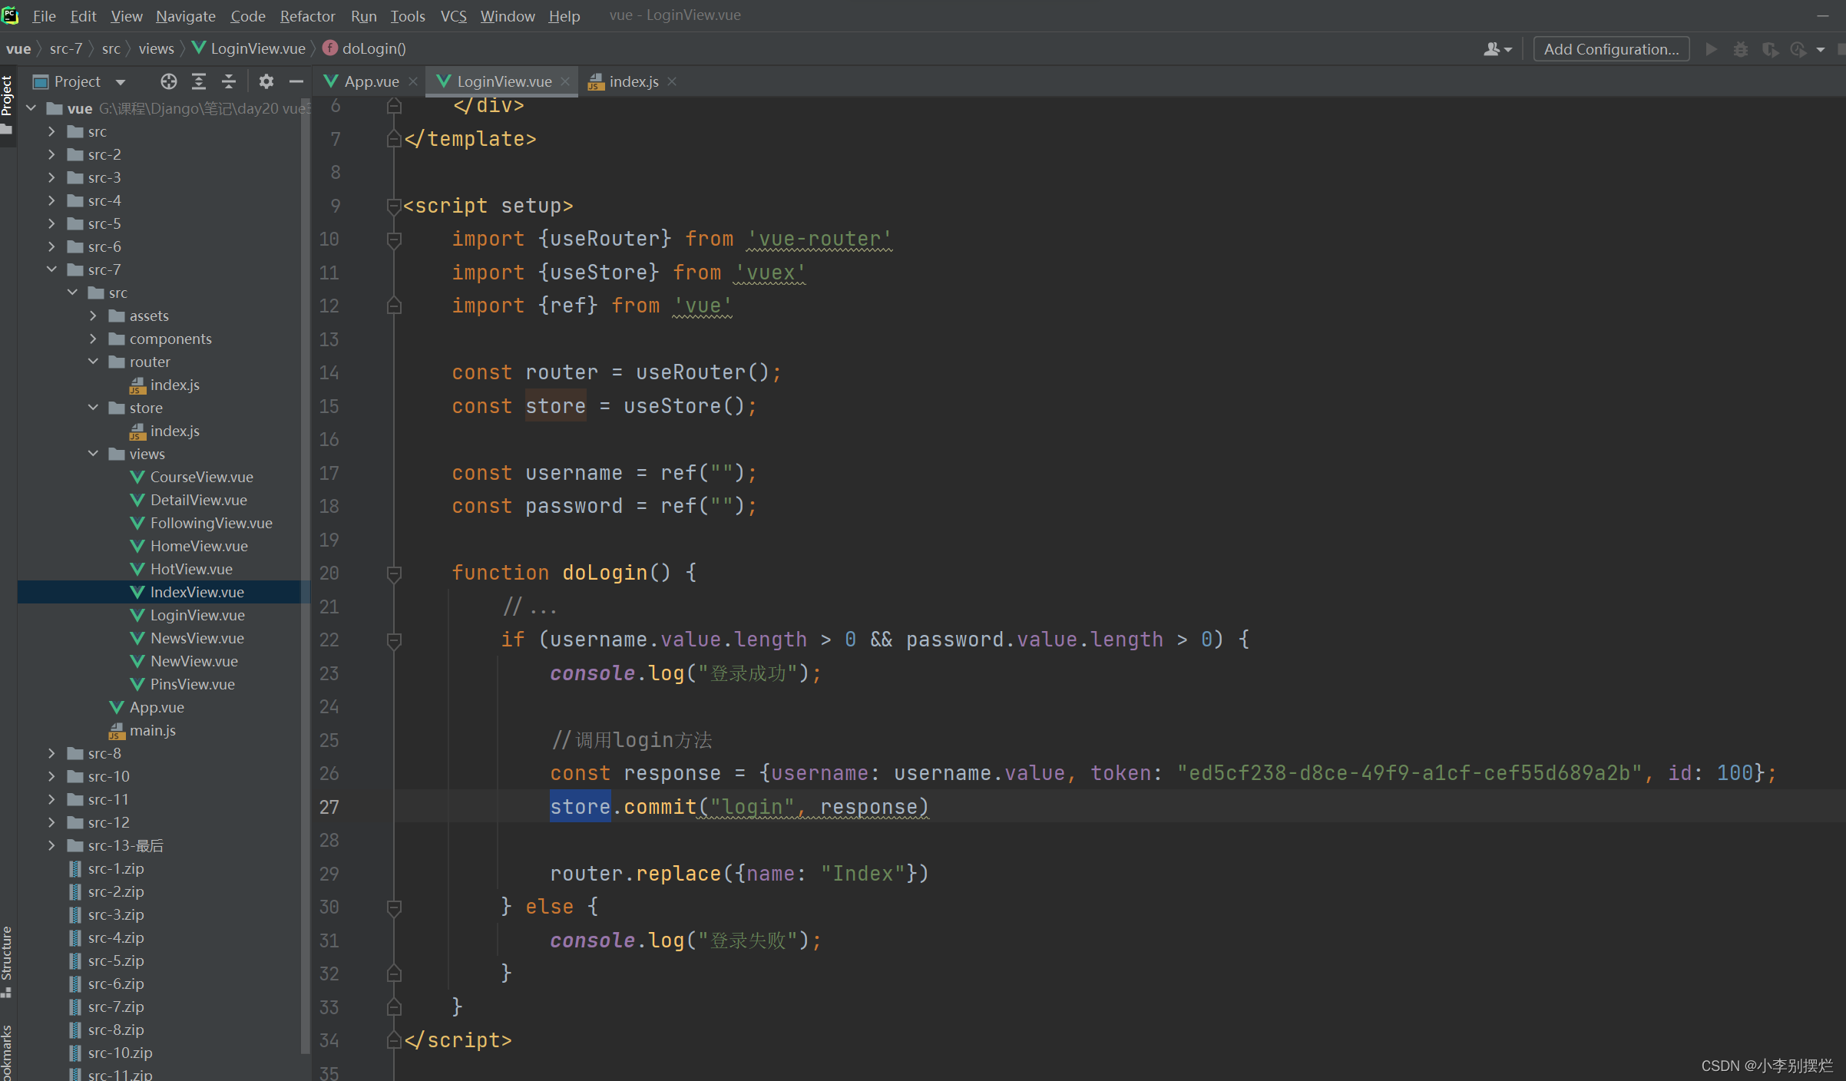
Task: Collapse the src-7 folder
Action: click(x=51, y=269)
